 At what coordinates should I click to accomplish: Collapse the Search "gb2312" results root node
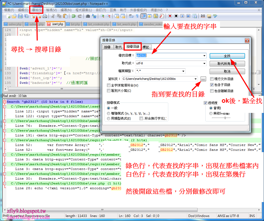(5, 102)
